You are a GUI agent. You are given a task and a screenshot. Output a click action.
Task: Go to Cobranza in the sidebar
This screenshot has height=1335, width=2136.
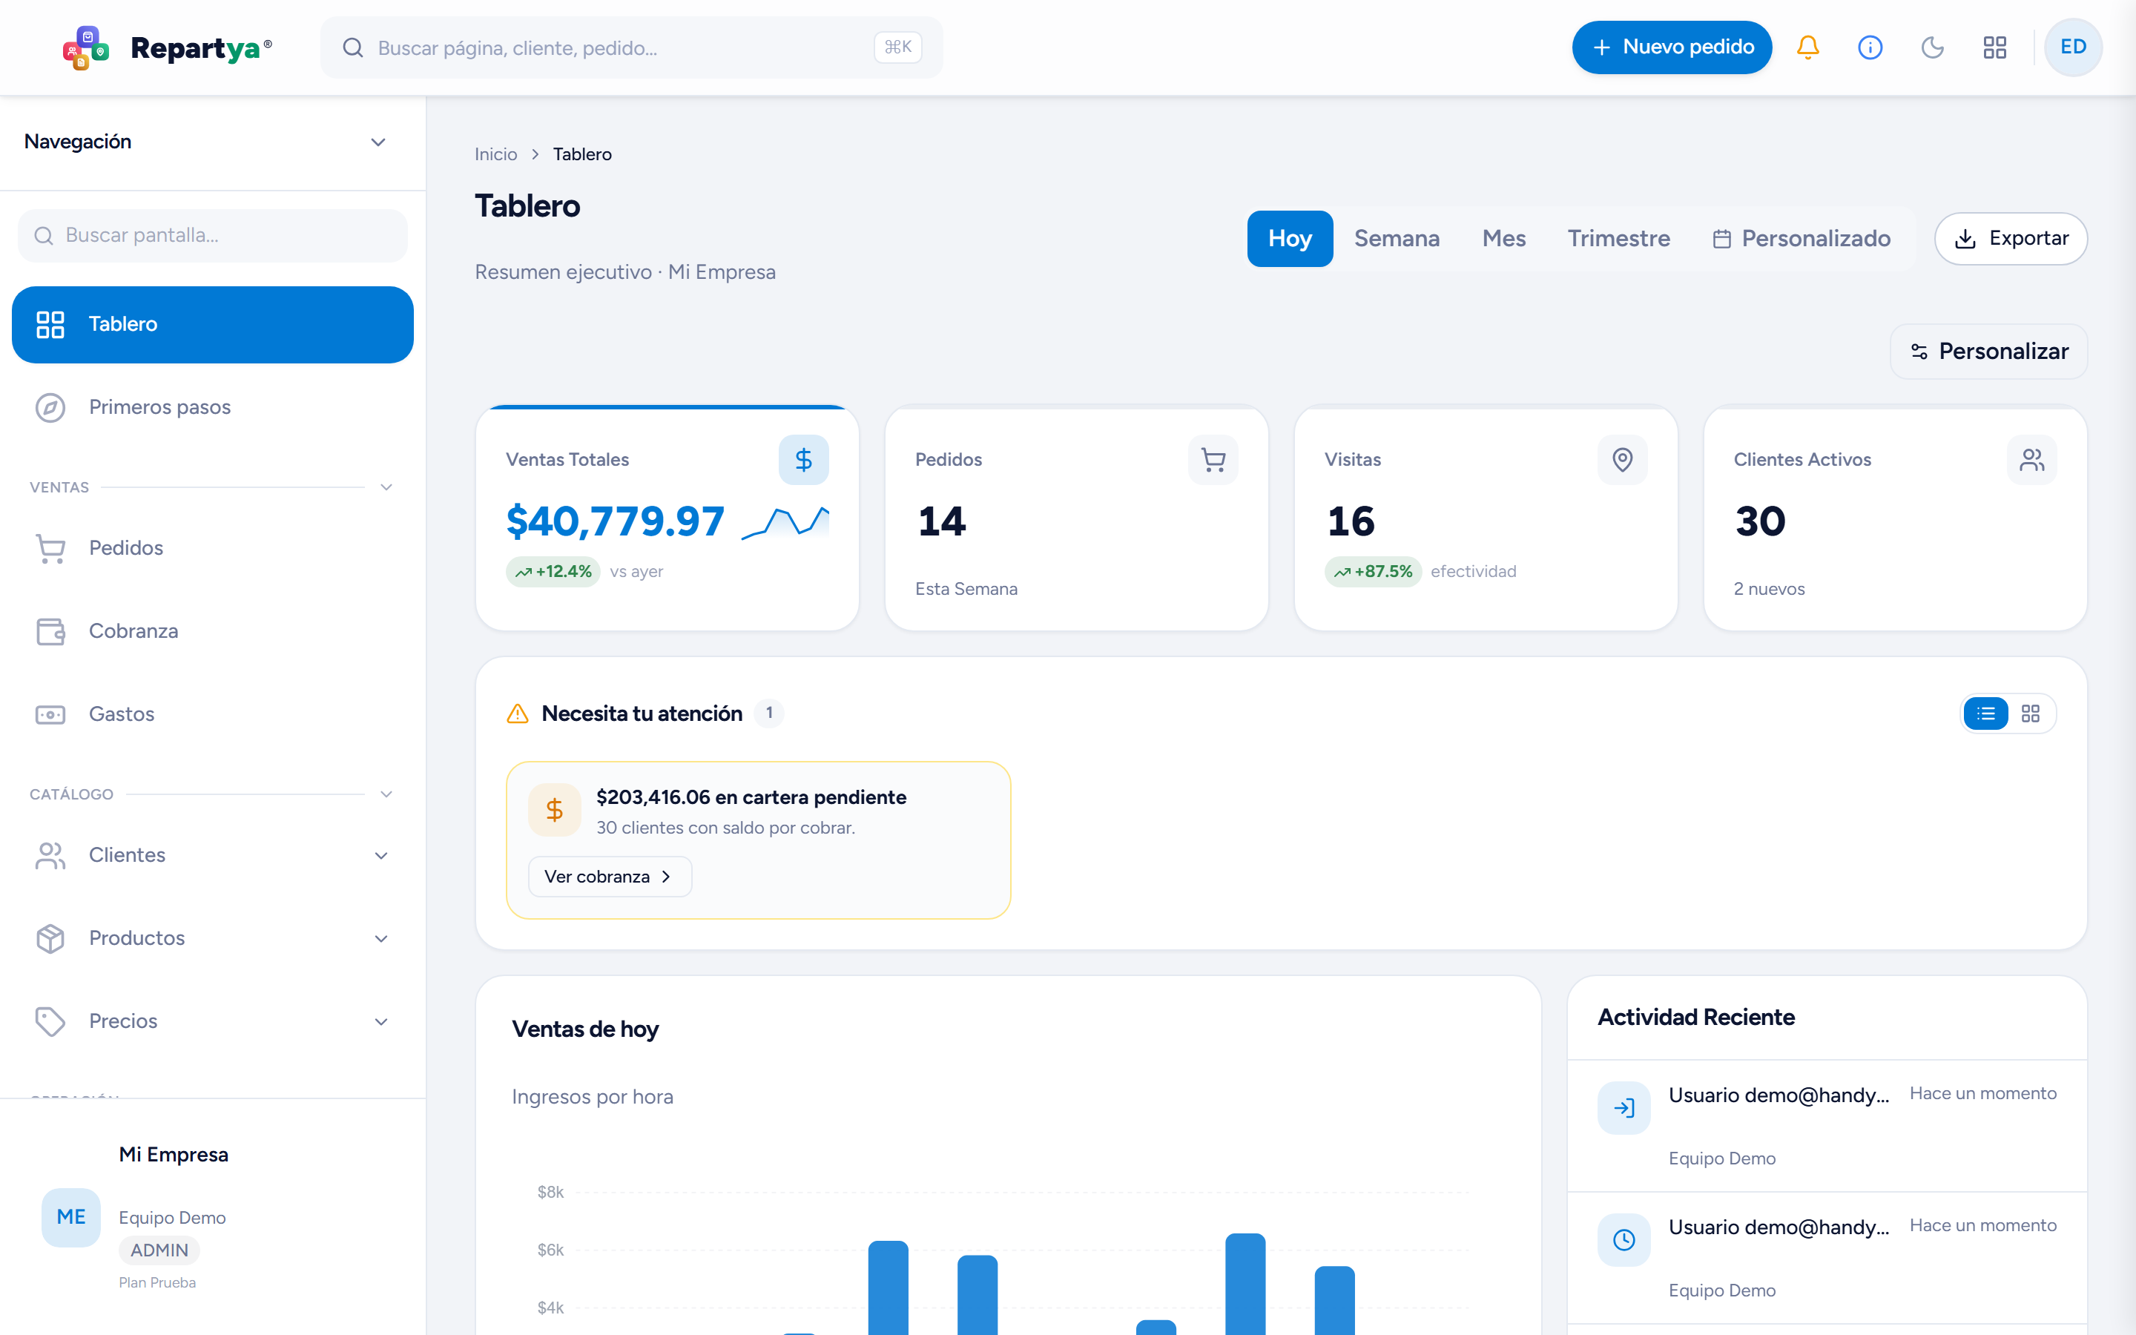point(213,631)
